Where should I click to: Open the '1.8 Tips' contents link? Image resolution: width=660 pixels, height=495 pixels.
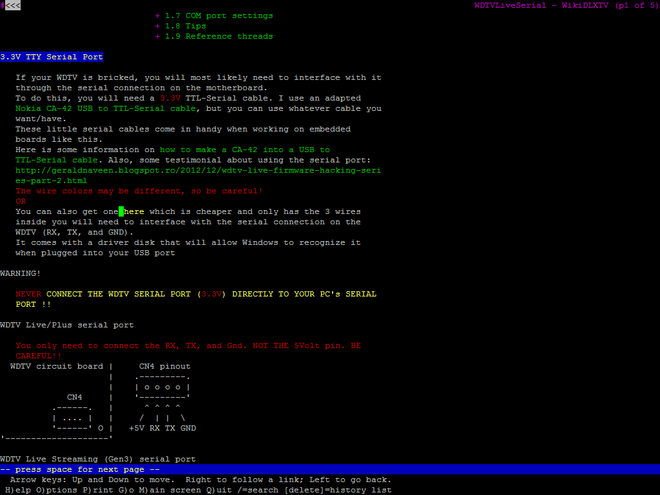pyautogui.click(x=185, y=26)
